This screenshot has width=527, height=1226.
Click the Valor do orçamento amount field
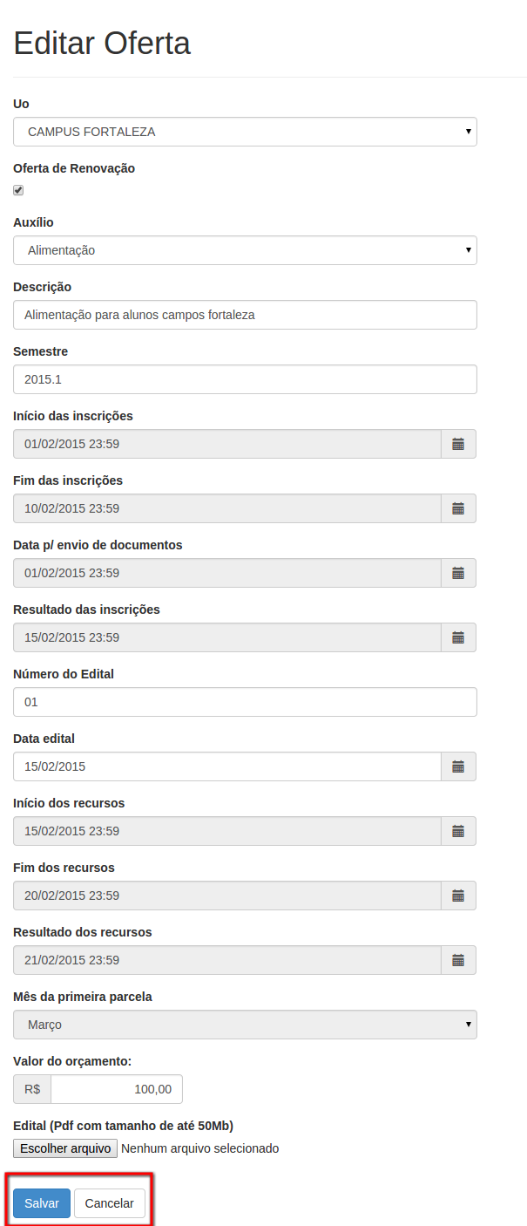117,1089
